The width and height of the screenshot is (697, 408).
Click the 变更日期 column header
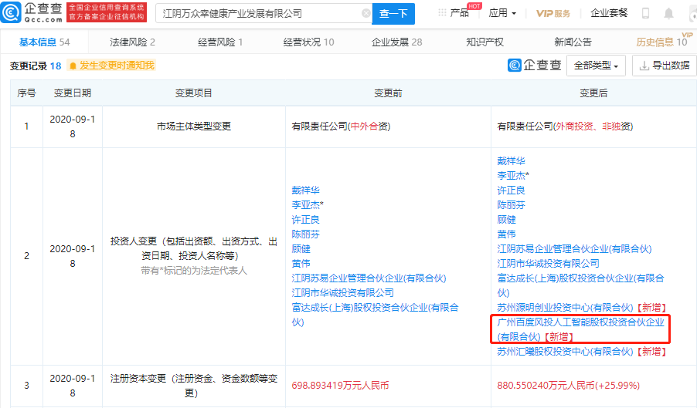pos(73,93)
